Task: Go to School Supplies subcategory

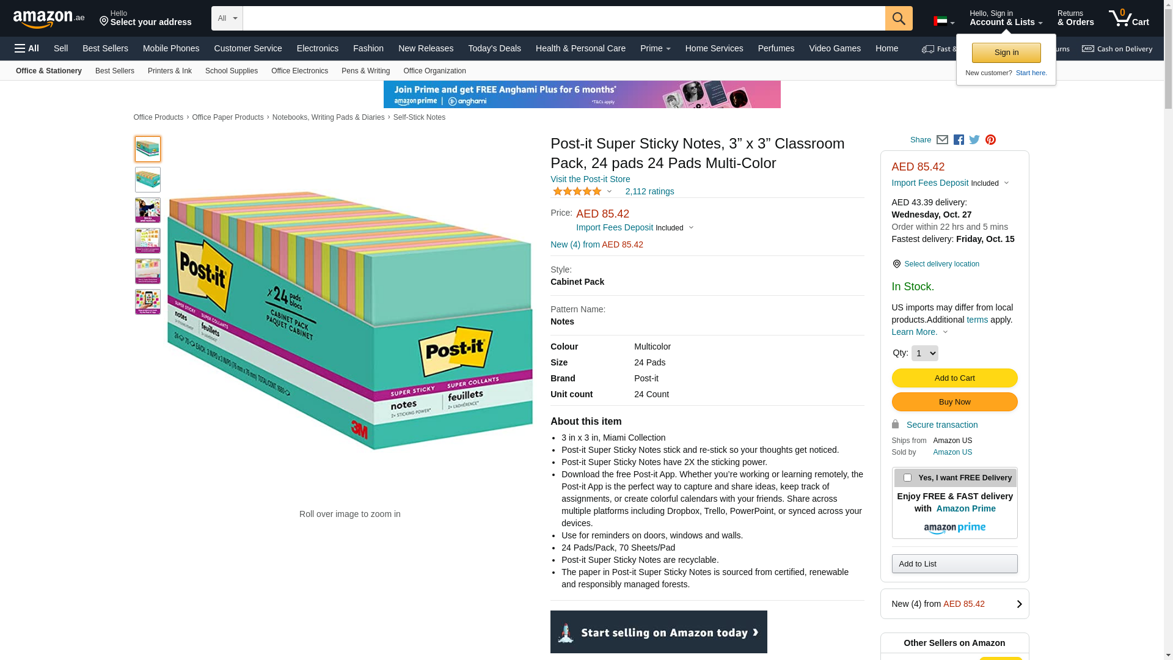Action: 231,71
